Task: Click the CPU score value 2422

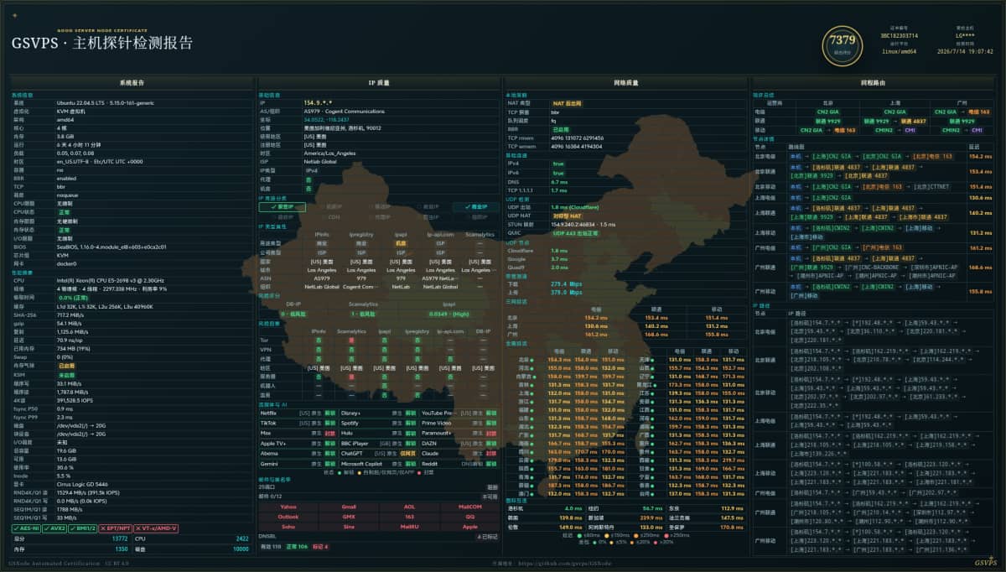Action: [242, 538]
